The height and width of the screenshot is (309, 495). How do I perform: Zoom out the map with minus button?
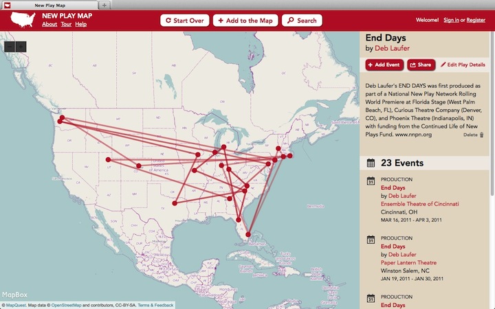coord(10,46)
